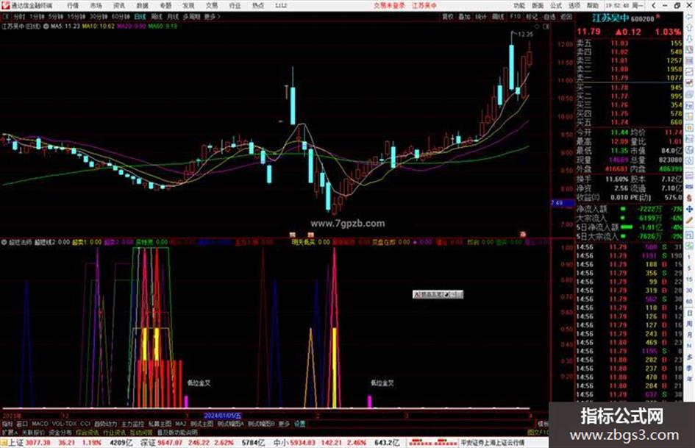Open the 设置 settings in indicator bar
This screenshot has width=695, height=448.
(299, 424)
